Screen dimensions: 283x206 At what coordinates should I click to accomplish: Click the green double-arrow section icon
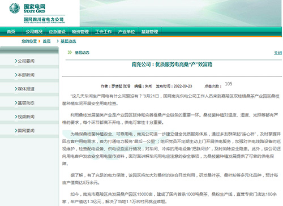tap(70, 52)
